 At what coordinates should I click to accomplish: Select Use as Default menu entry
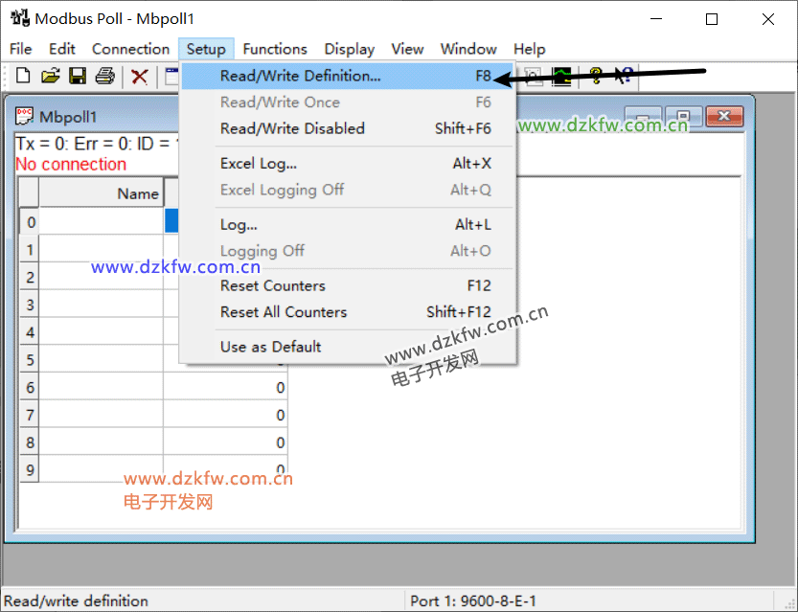(x=270, y=347)
